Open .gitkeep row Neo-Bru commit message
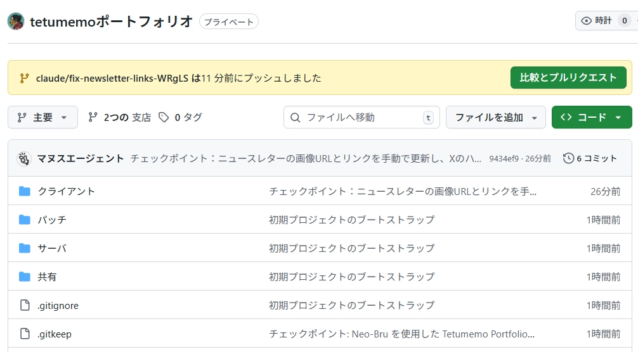Viewport: 638px width, 352px height. pos(401,334)
